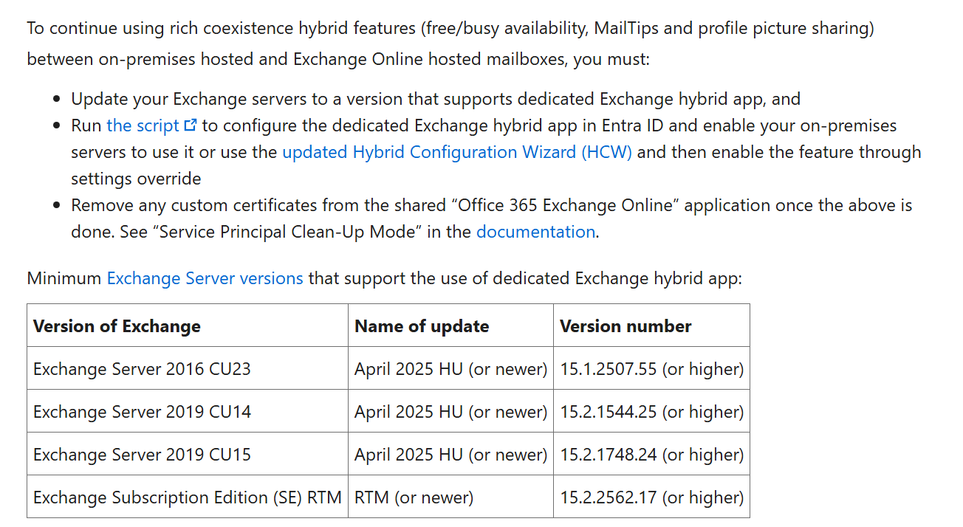Click paragraph "To continue using rich coexistence"

[x=450, y=44]
